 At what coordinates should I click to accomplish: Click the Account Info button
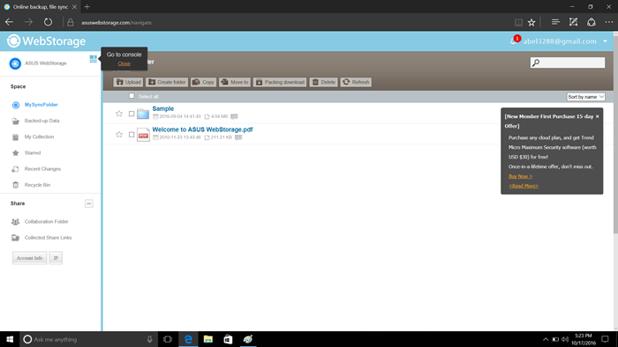click(29, 258)
